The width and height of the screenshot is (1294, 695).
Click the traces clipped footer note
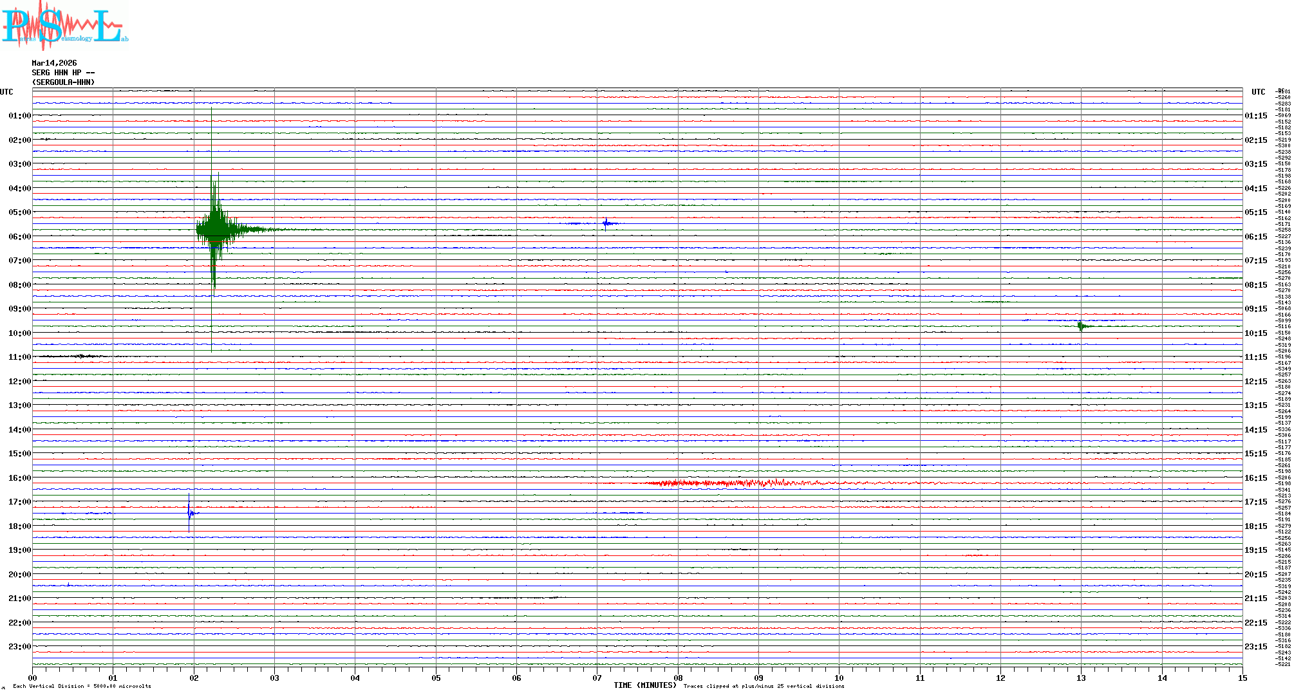(764, 686)
